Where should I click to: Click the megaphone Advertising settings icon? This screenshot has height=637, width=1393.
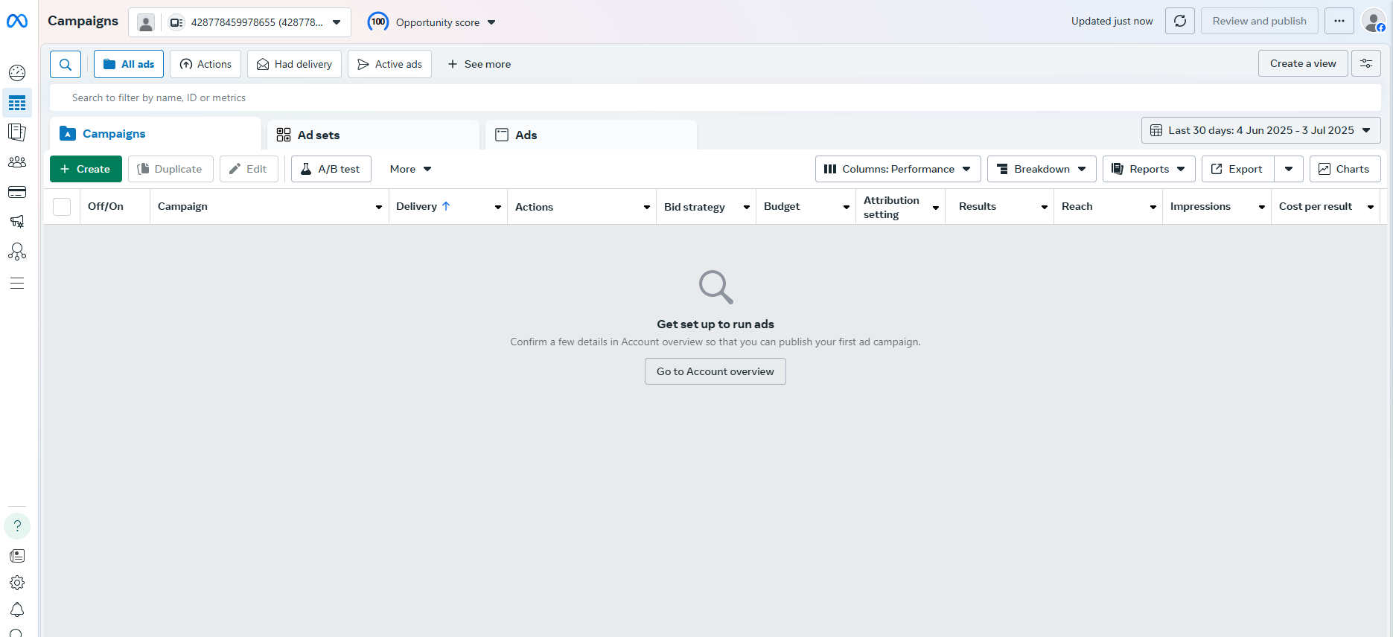tap(17, 222)
